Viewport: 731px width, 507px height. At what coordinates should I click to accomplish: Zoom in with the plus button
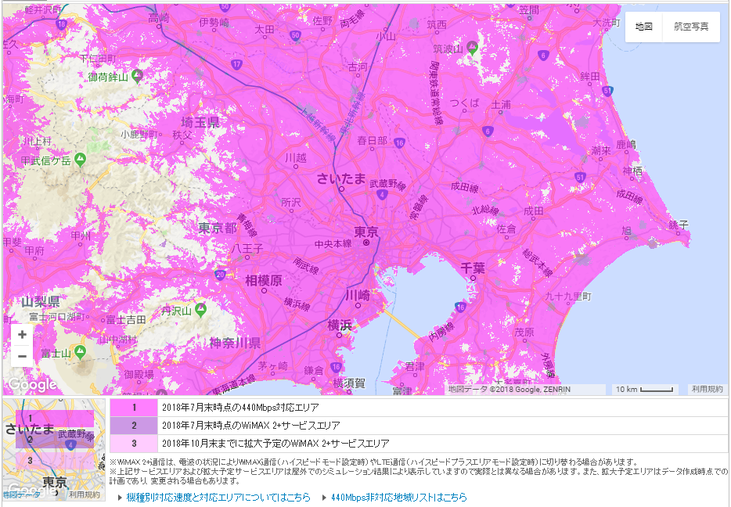(22, 335)
